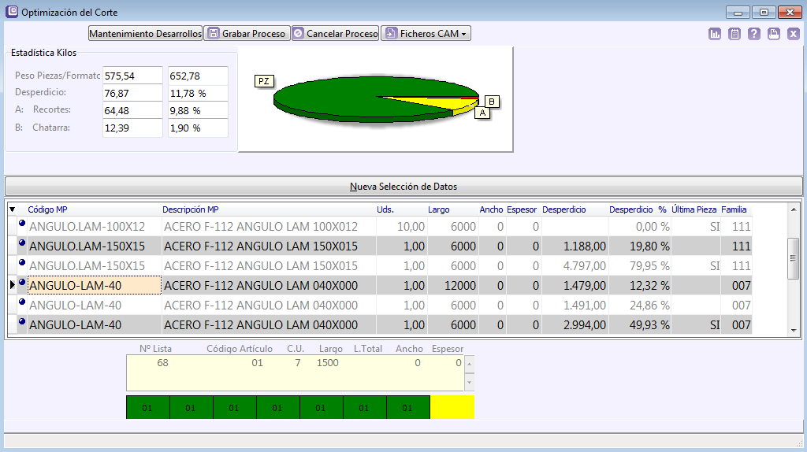Open the grid column selector triangle
The height and width of the screenshot is (452, 807).
(12, 209)
